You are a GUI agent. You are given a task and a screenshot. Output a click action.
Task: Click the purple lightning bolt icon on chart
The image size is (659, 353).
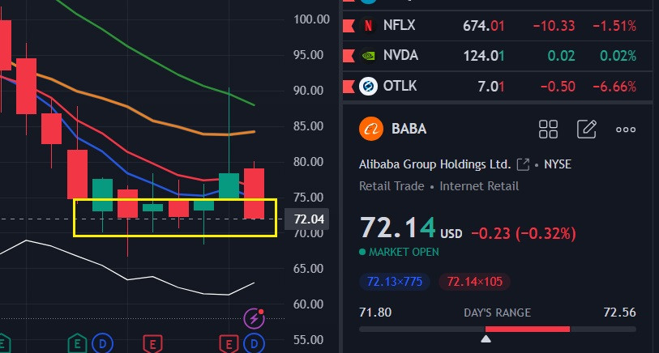pos(255,318)
